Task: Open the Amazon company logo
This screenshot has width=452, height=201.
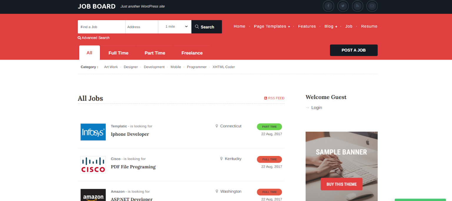Action: (93, 195)
